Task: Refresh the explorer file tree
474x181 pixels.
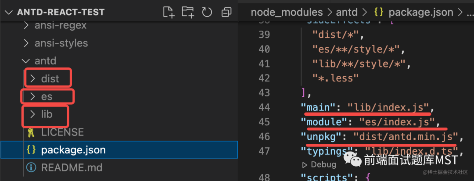Action: point(207,12)
